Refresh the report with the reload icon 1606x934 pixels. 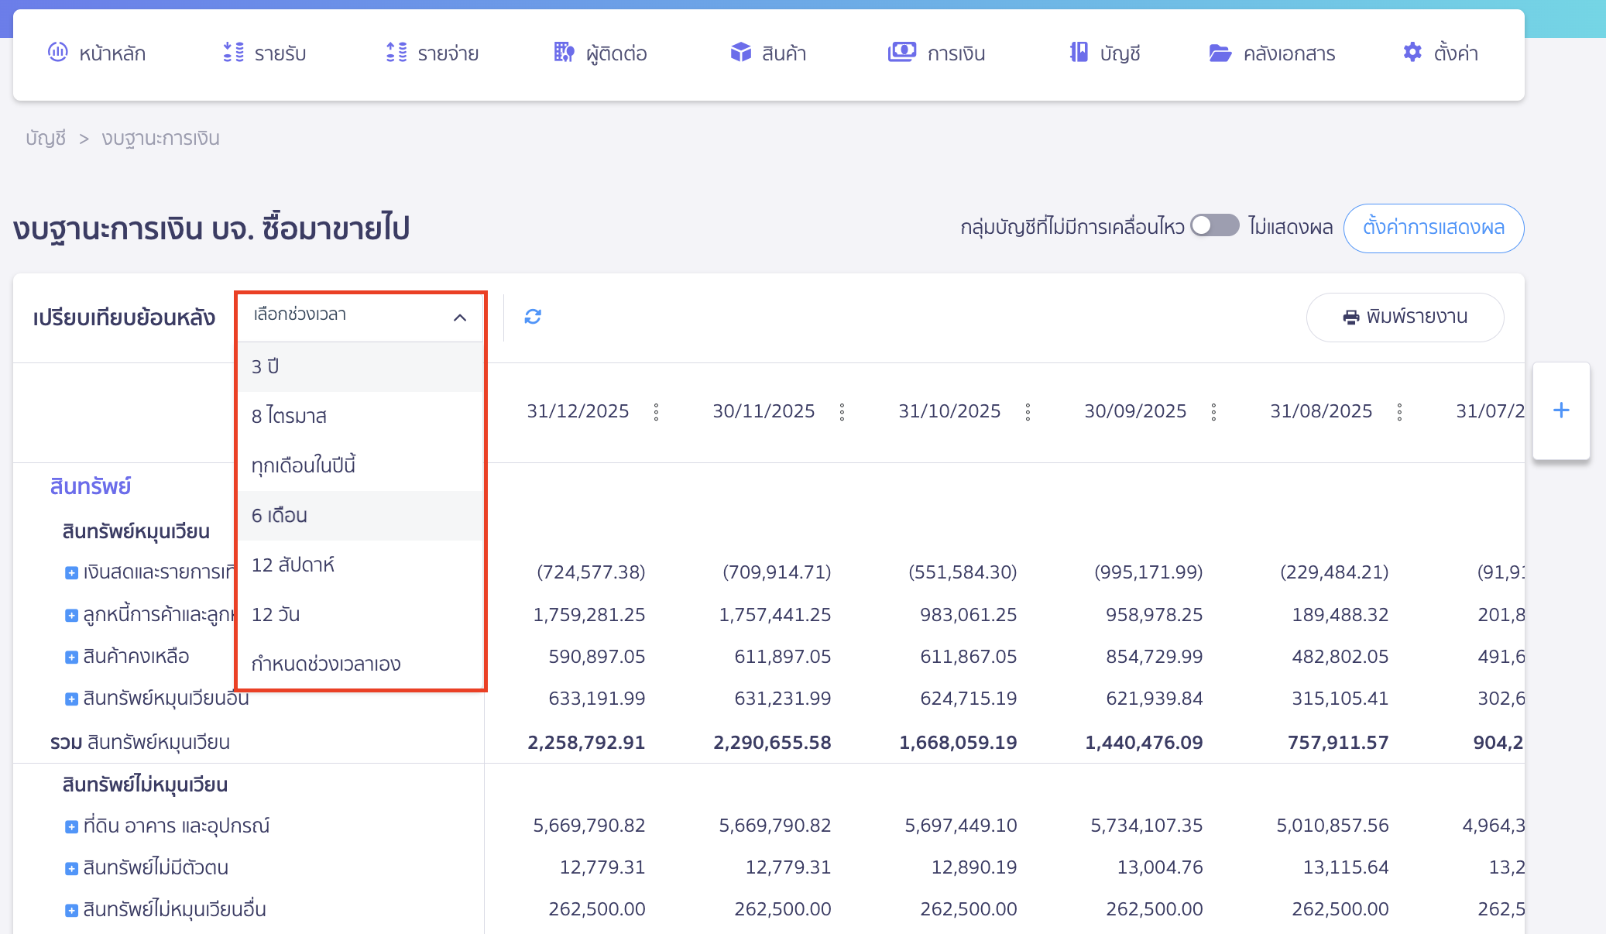[x=532, y=316]
